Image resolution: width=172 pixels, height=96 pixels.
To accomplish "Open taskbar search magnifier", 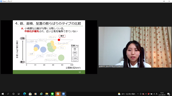I will point(8,94).
